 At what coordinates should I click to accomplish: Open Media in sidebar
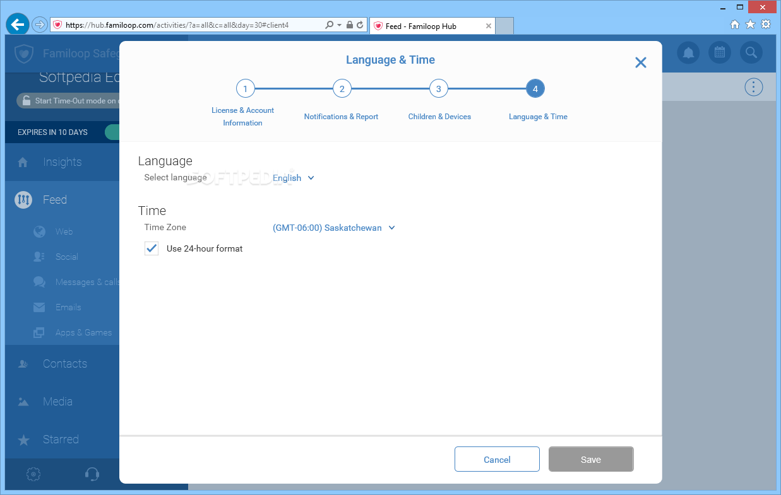pos(62,402)
